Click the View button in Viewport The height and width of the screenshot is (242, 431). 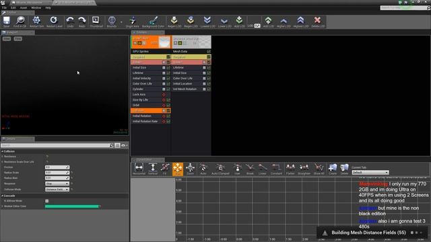7,39
